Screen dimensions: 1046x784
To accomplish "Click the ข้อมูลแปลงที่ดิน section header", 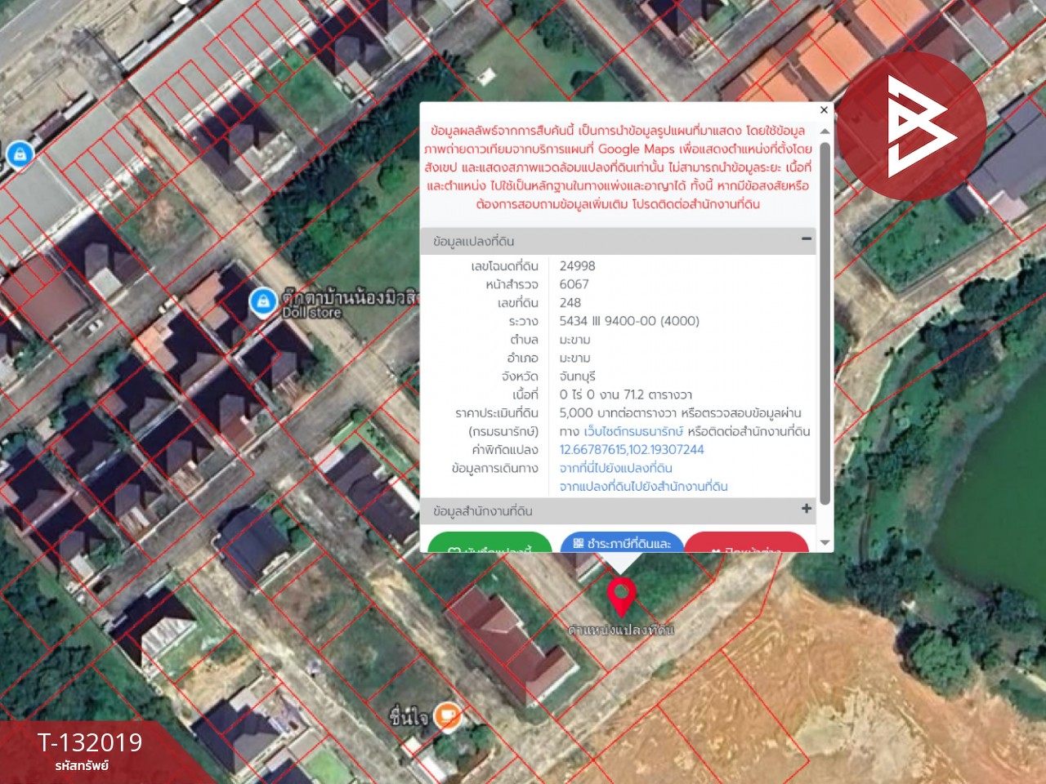I will pyautogui.click(x=474, y=242).
